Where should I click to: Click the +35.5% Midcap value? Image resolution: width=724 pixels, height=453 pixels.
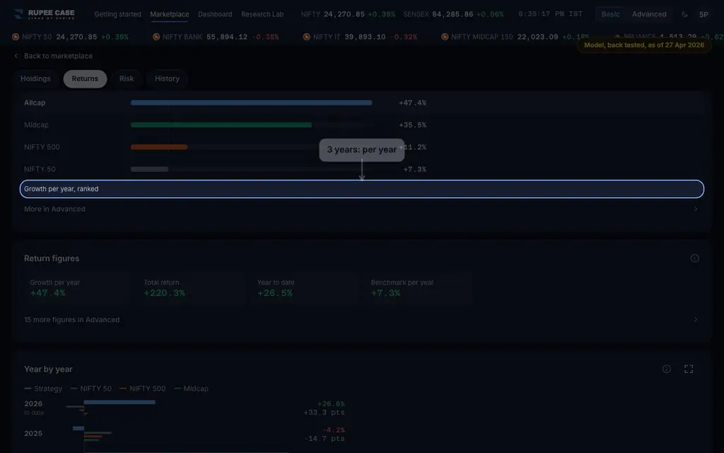click(x=412, y=125)
